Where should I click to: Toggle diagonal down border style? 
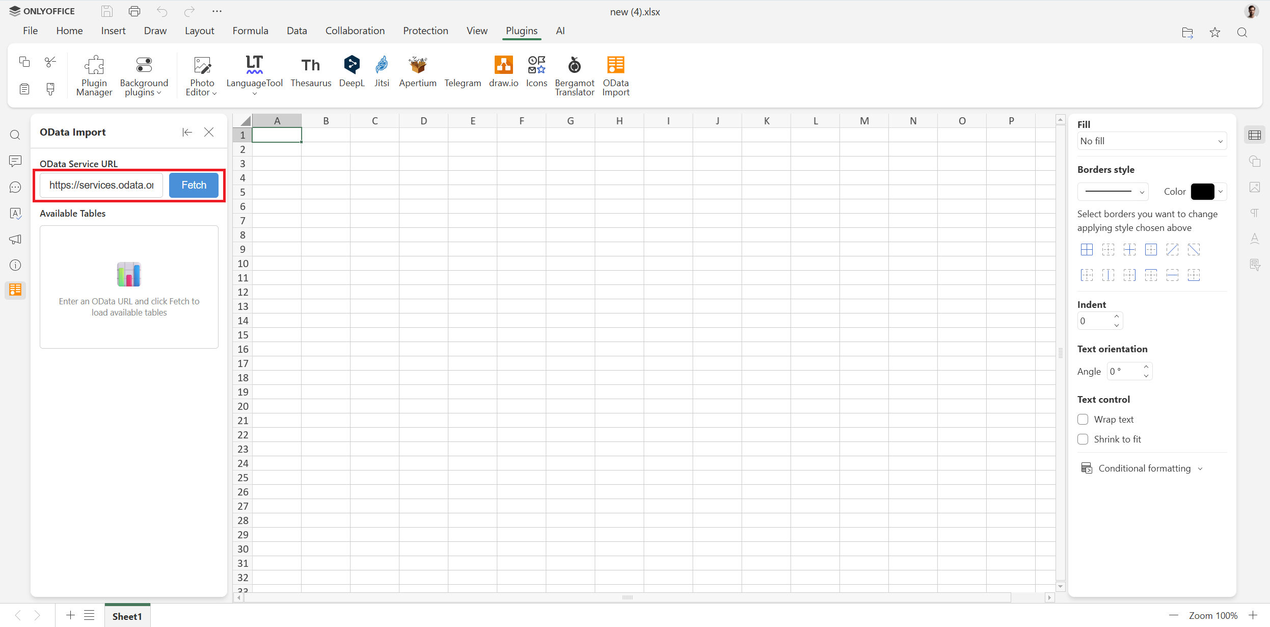(x=1195, y=250)
